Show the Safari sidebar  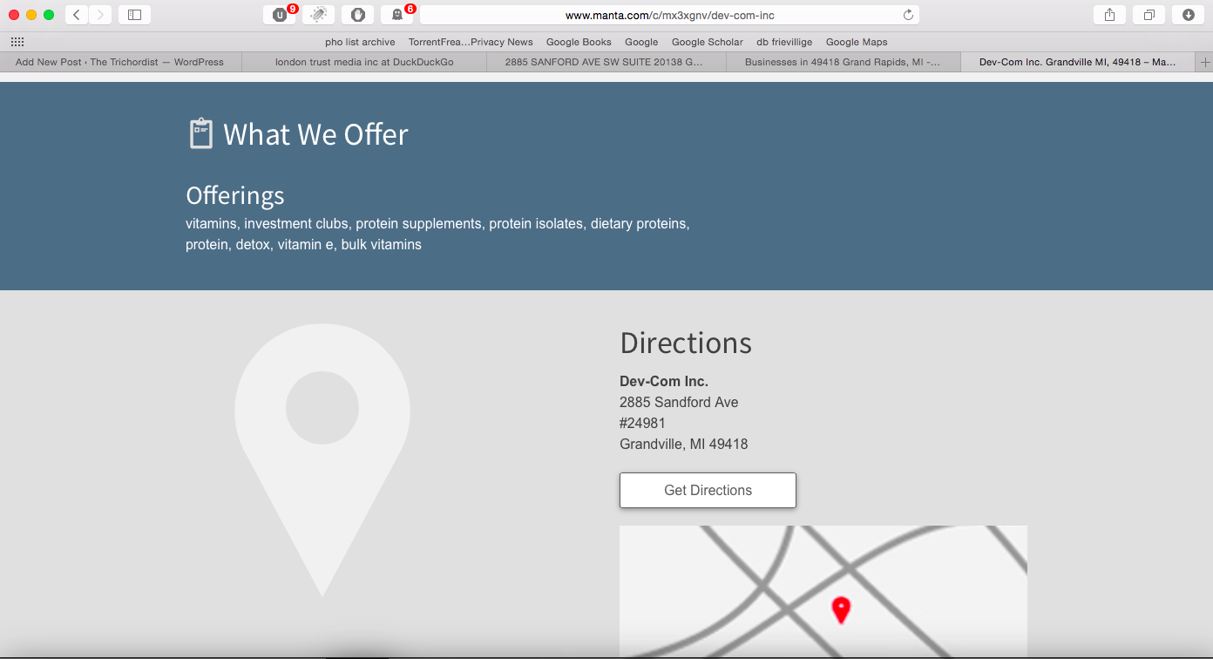tap(134, 15)
